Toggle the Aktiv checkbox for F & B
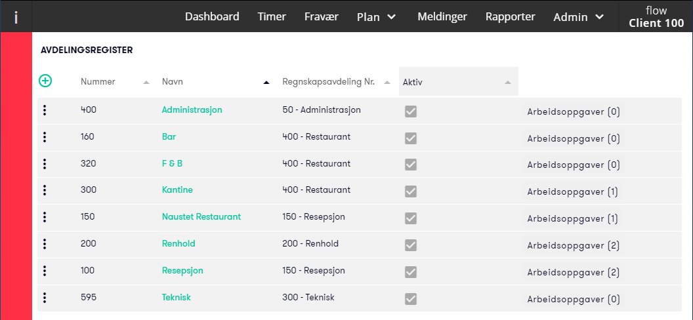693x320 pixels. point(411,165)
